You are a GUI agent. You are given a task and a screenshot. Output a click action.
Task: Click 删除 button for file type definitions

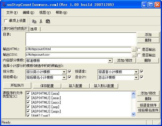(148, 99)
